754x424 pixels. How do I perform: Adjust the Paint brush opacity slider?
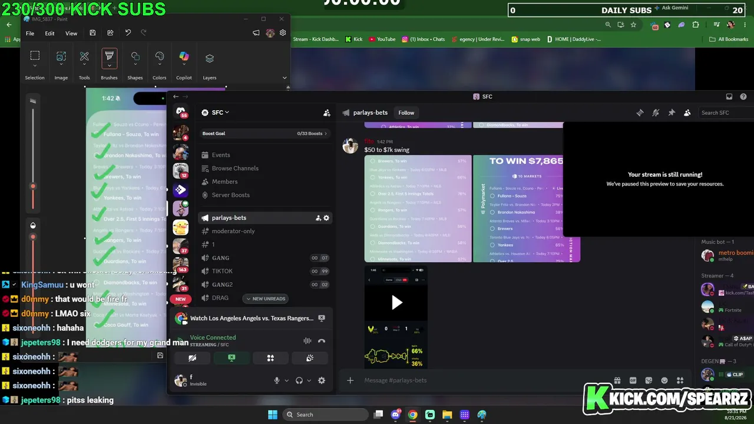pyautogui.click(x=33, y=237)
